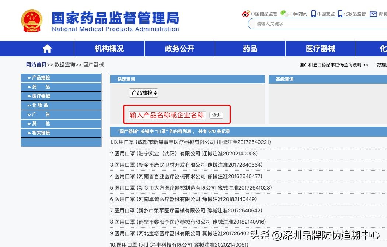Image resolution: width=387 pixels, height=247 pixels.
Task: Click the WeChat icon beside 中国药闻
Action: [283, 14]
